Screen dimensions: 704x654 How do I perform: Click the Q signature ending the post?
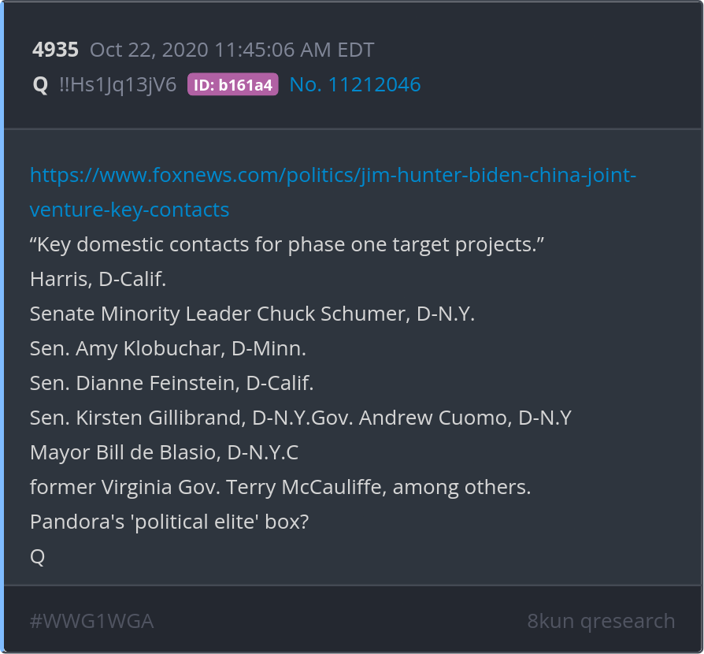tap(37, 556)
